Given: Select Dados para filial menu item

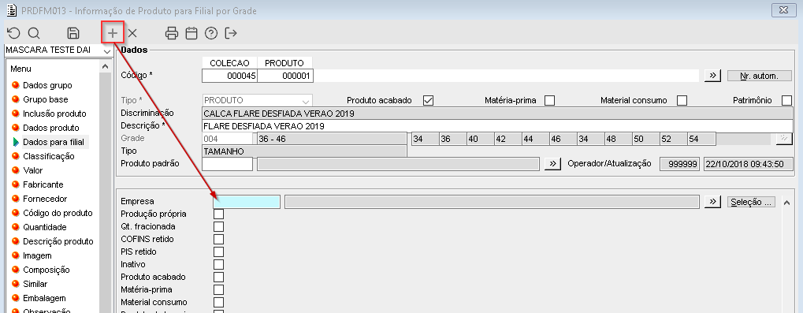Looking at the screenshot, I should coord(54,142).
